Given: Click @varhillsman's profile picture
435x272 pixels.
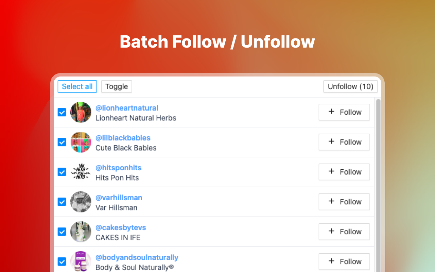Looking at the screenshot, I should [81, 202].
